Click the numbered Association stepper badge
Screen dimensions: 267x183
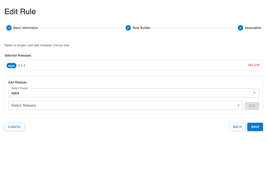click(x=240, y=28)
